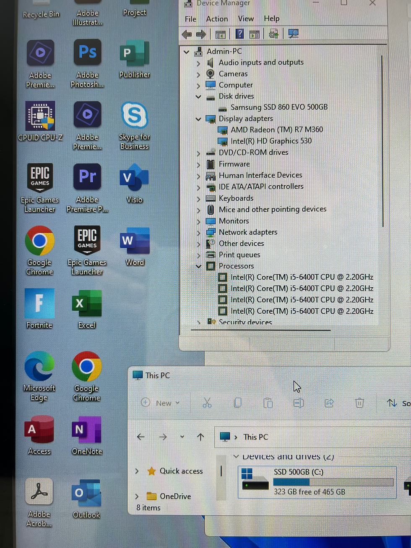Click the Update driver toolbar icon
The height and width of the screenshot is (548, 411).
[273, 34]
